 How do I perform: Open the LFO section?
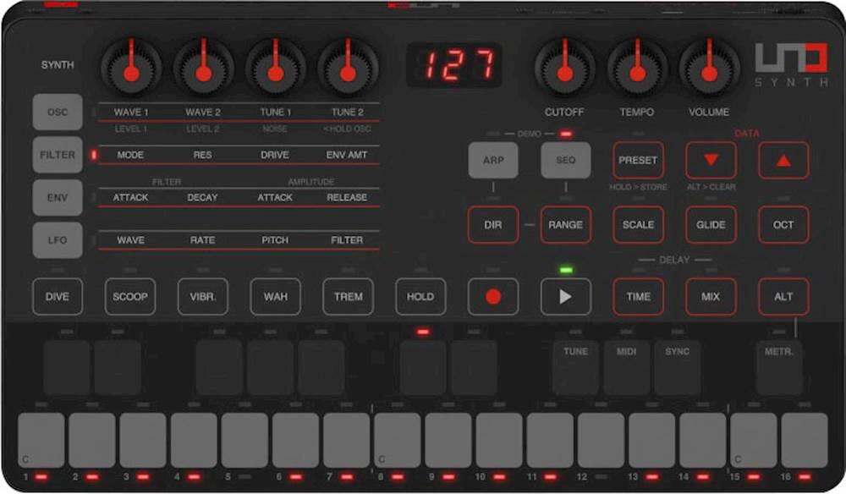point(57,240)
